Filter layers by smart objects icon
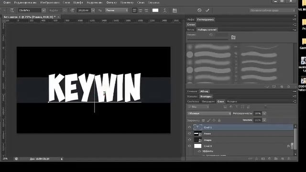Viewport: 306px width, 172px height. 249,107
